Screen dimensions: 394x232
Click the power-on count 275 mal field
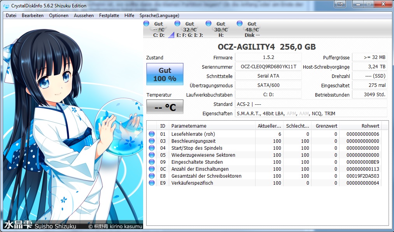[x=369, y=85]
